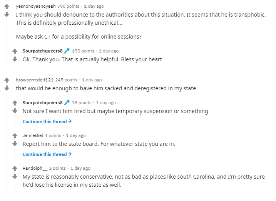Image resolution: width=276 pixels, height=201 pixels.
Task: Open JamieBiel's user profile
Action: tap(33, 135)
